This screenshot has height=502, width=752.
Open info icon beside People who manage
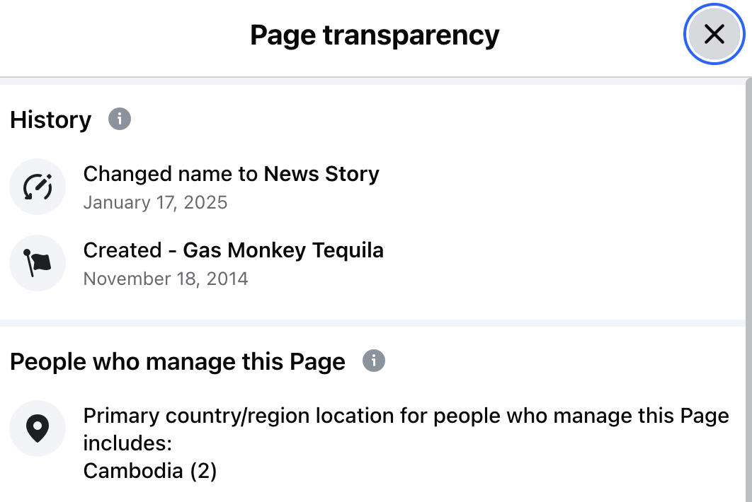pyautogui.click(x=374, y=361)
